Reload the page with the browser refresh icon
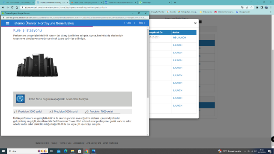This screenshot has width=274, height=154. click(12, 8)
